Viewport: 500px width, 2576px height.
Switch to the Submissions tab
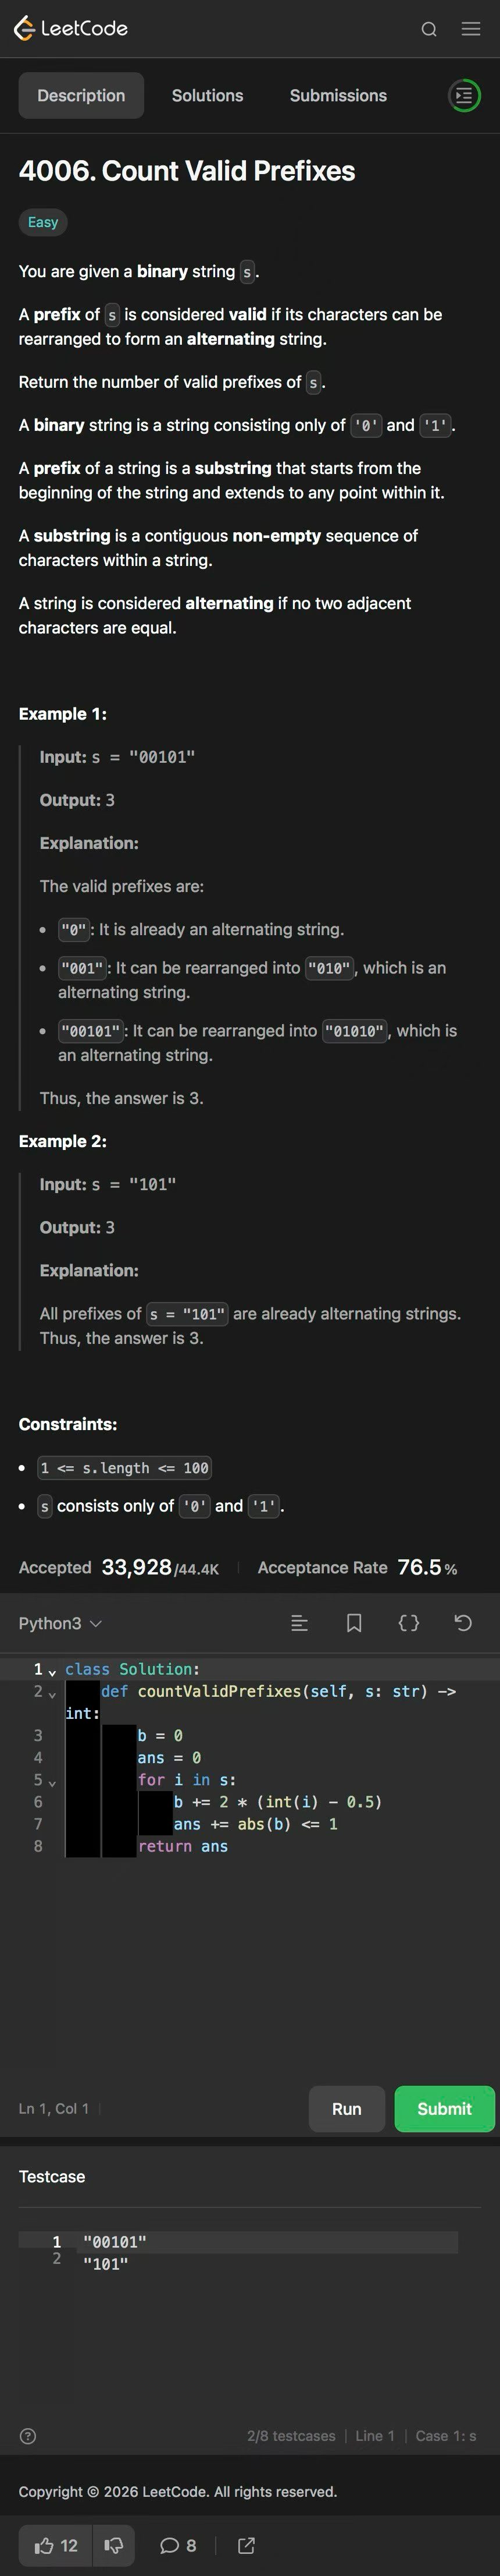[x=338, y=96]
